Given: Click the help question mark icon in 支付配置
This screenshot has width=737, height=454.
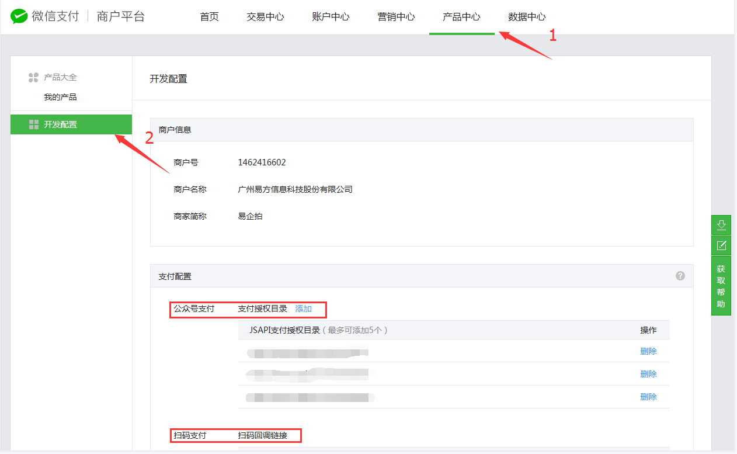Looking at the screenshot, I should [x=680, y=276].
